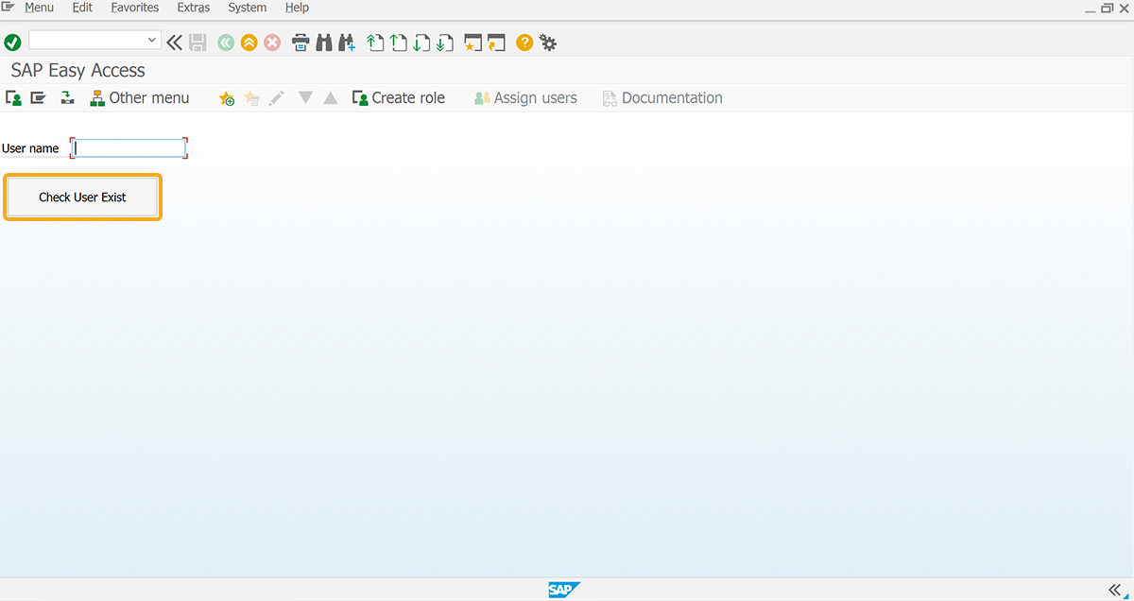Screen dimensions: 1134x601
Task: Focus the User name input field
Action: pyautogui.click(x=129, y=148)
